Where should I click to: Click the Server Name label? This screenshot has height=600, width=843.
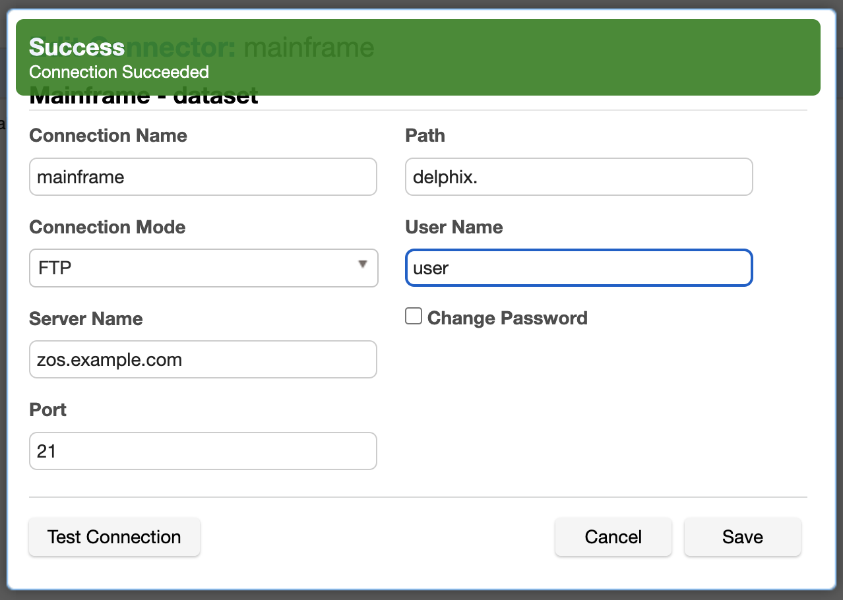tap(86, 319)
